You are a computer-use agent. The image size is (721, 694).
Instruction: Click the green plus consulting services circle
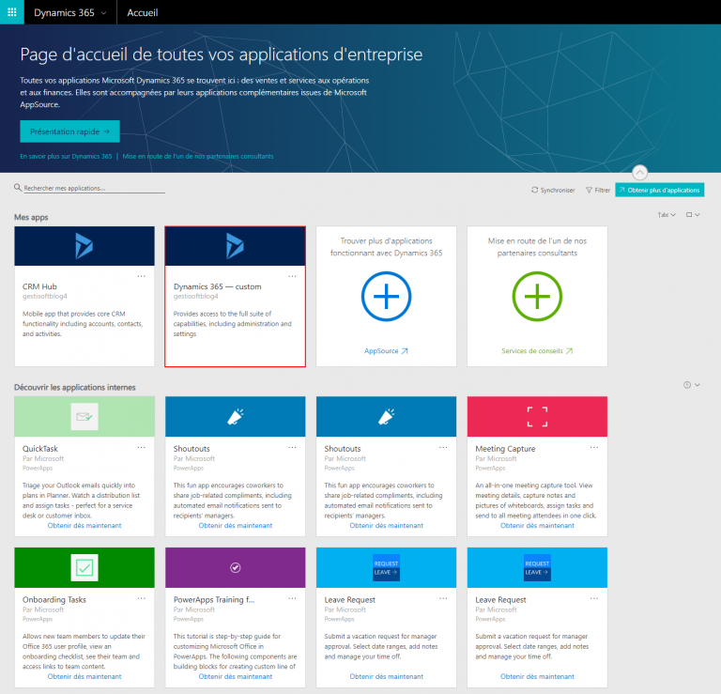pyautogui.click(x=537, y=296)
